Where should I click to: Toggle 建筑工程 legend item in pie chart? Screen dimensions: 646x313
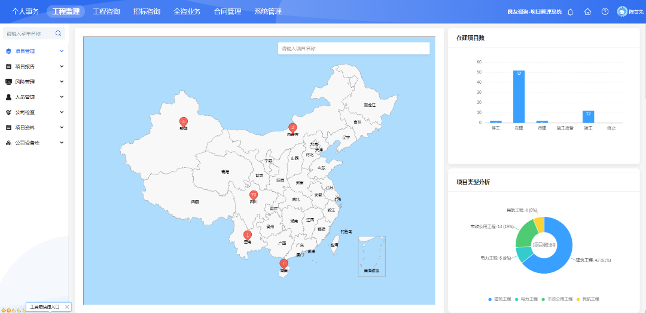point(501,299)
